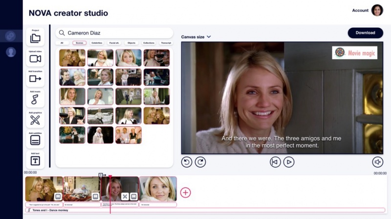
Task: Click the 00:00:00 timecode at timeline start
Action: click(x=30, y=172)
